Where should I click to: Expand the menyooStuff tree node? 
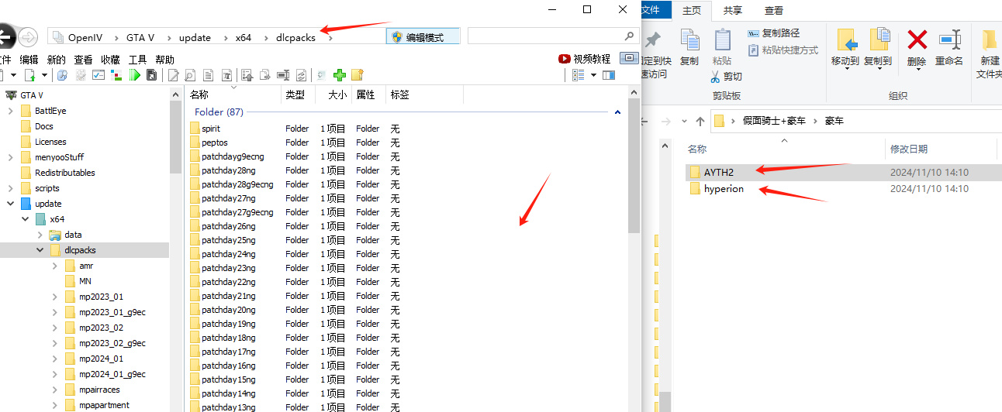click(x=11, y=157)
